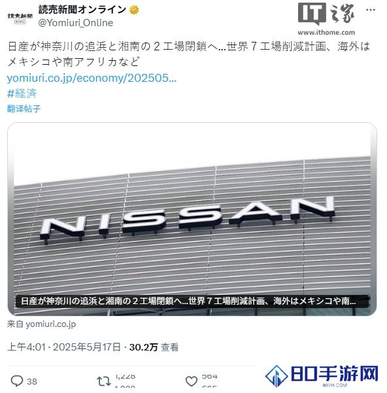Image resolution: width=387 pixels, height=393 pixels.
Task: Click 翻译帖子 to translate the post
Action: pyautogui.click(x=24, y=109)
